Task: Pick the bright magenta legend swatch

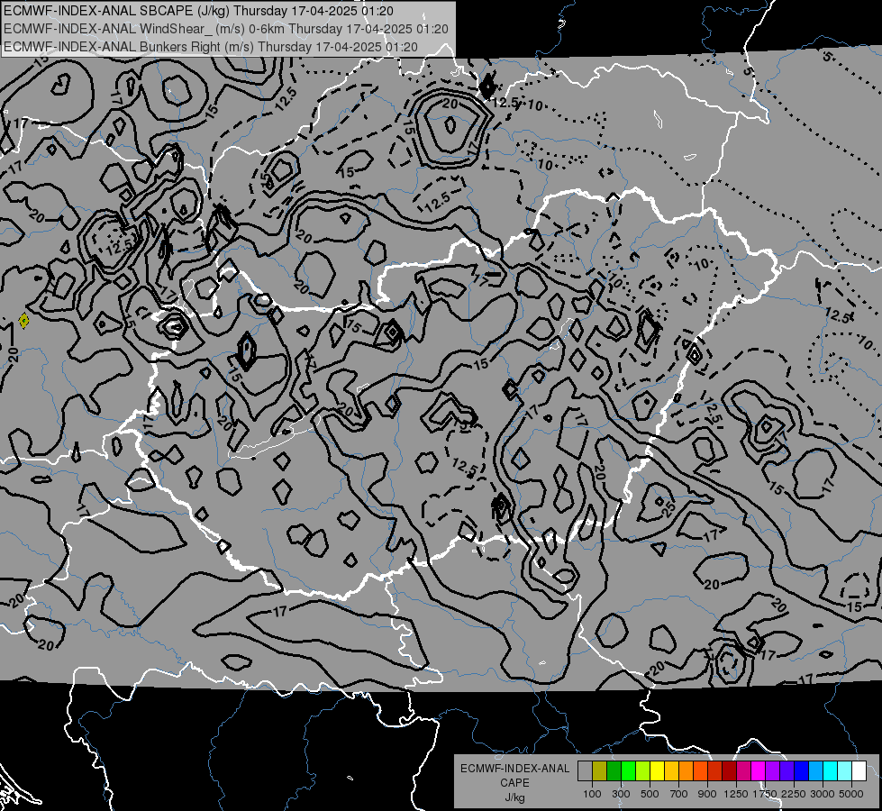Action: pyautogui.click(x=759, y=771)
